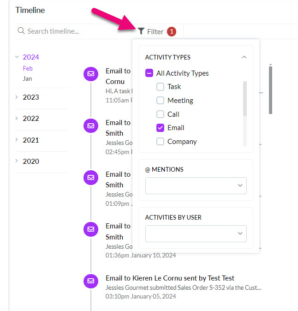Tick the Meeting checkbox

tap(160, 101)
